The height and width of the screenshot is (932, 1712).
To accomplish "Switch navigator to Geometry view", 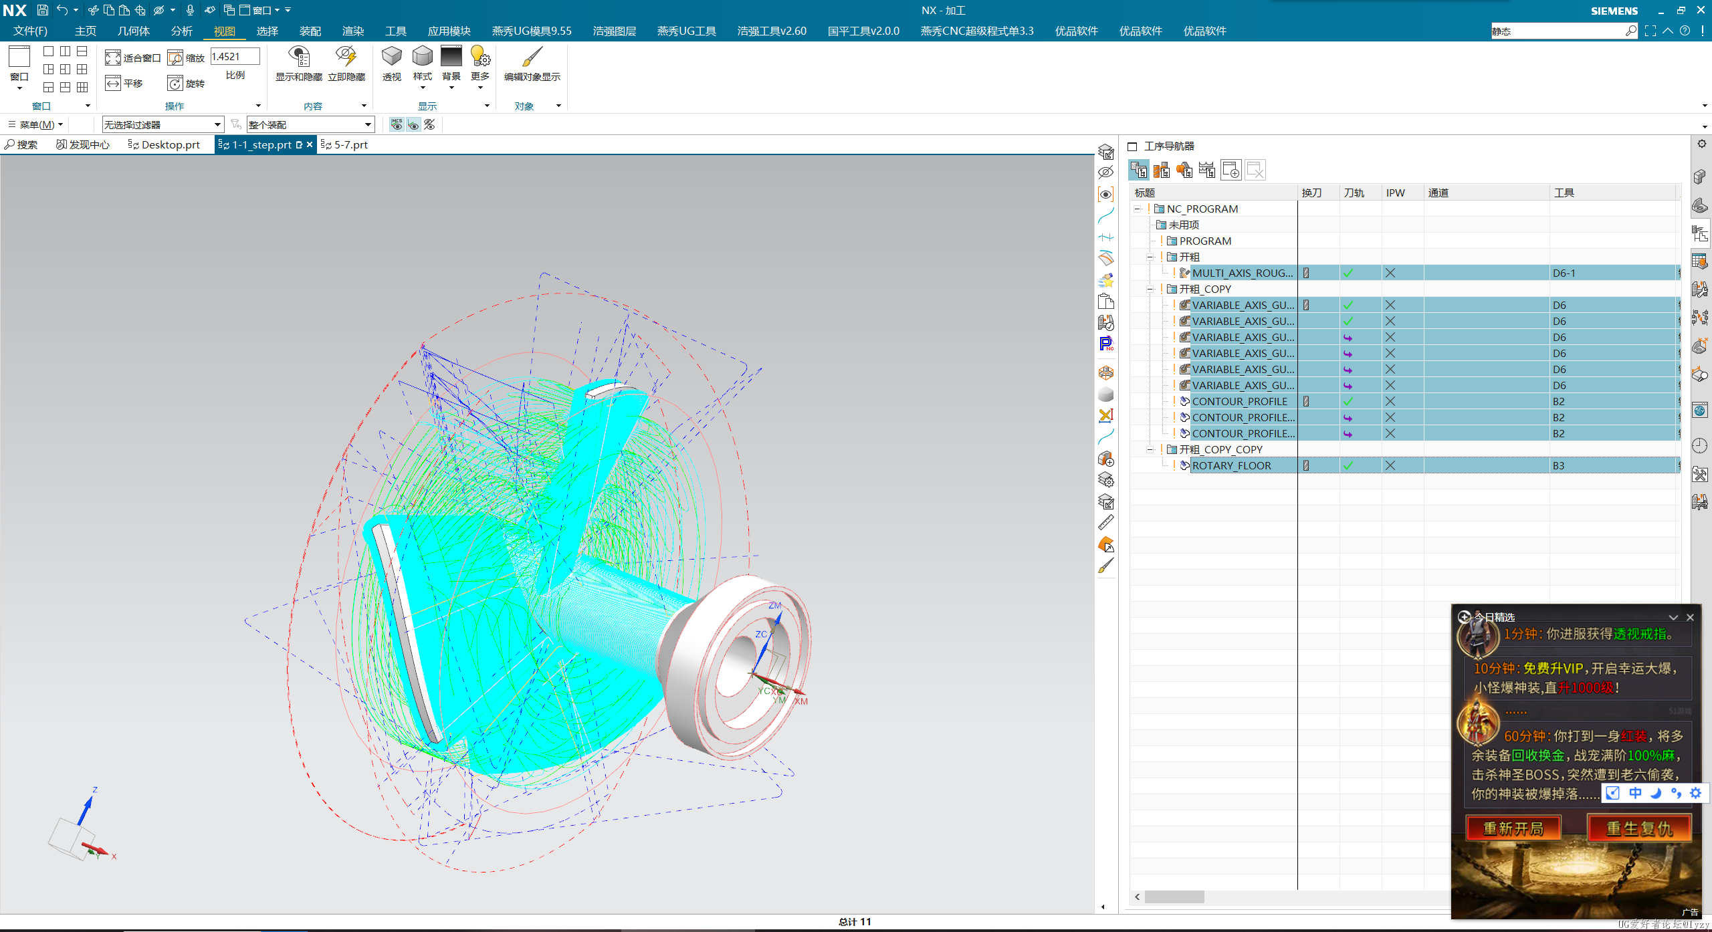I will (1184, 170).
